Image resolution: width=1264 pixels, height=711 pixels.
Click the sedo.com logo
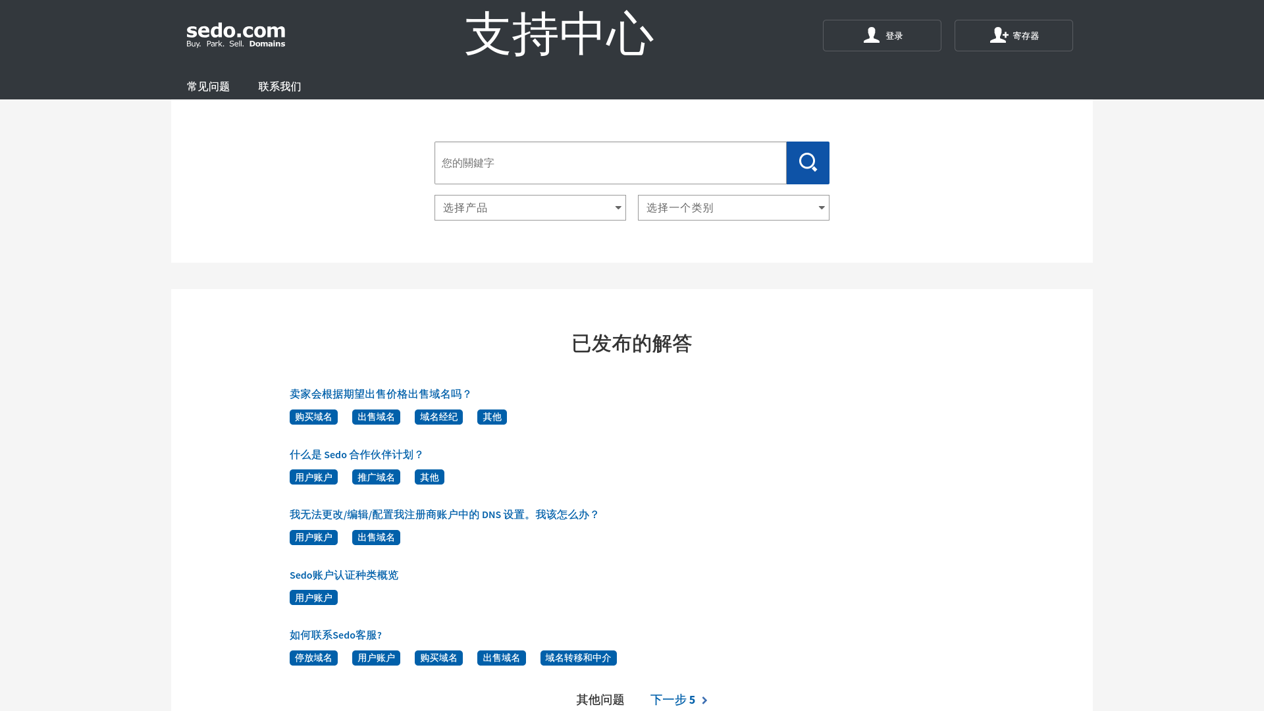236,36
